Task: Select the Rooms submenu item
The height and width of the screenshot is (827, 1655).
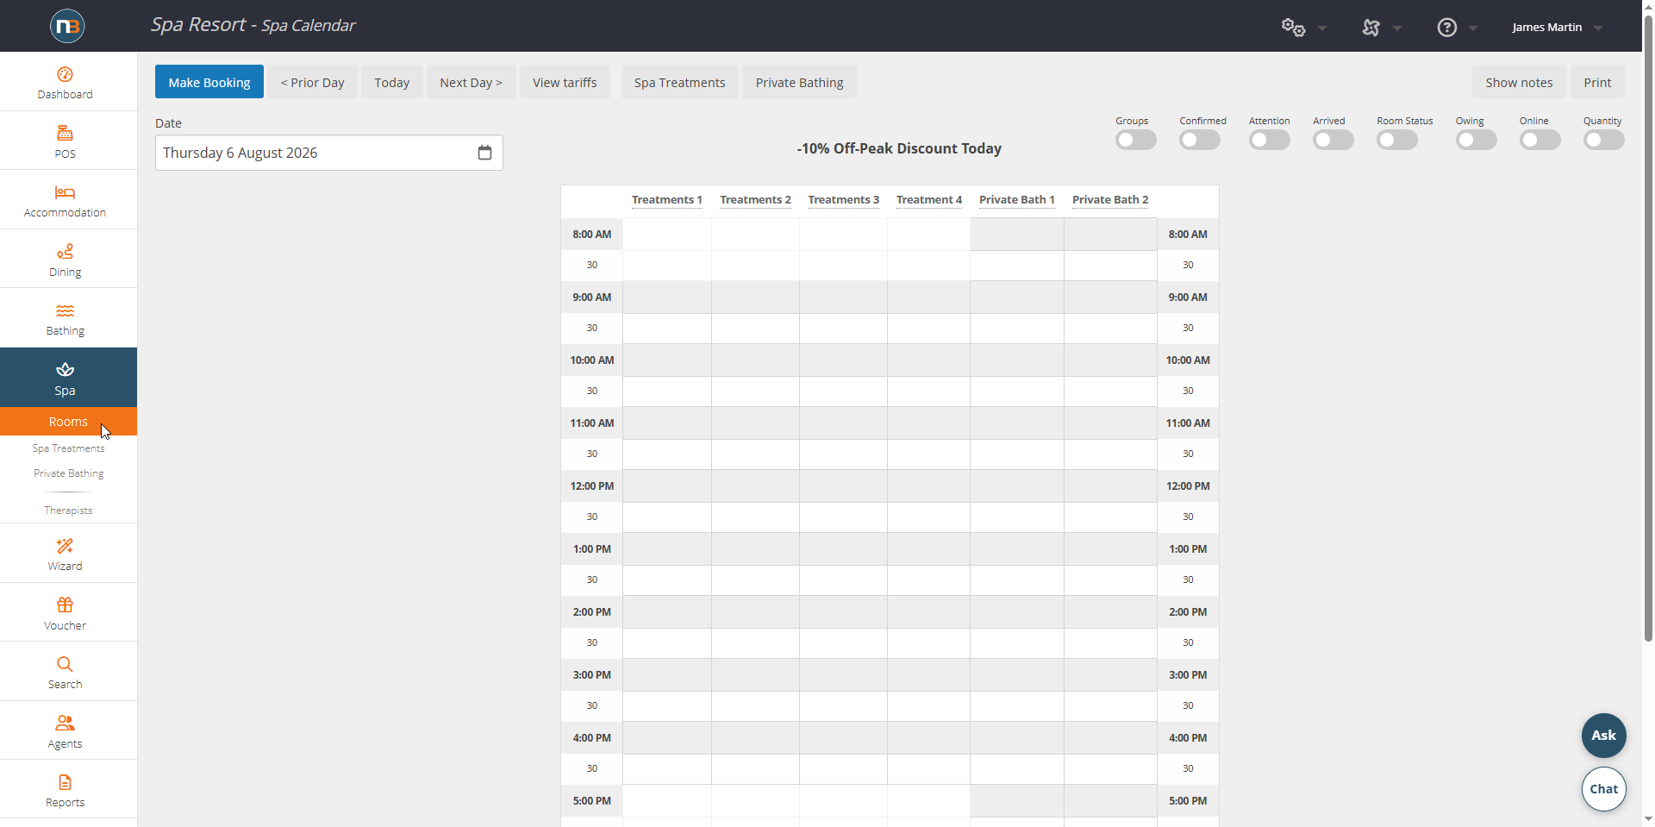Action: click(68, 422)
